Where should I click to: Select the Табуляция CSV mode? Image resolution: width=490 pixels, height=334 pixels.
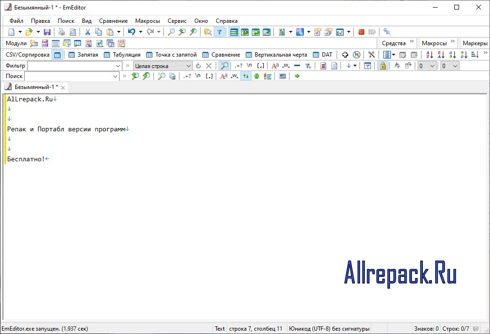(x=122, y=55)
